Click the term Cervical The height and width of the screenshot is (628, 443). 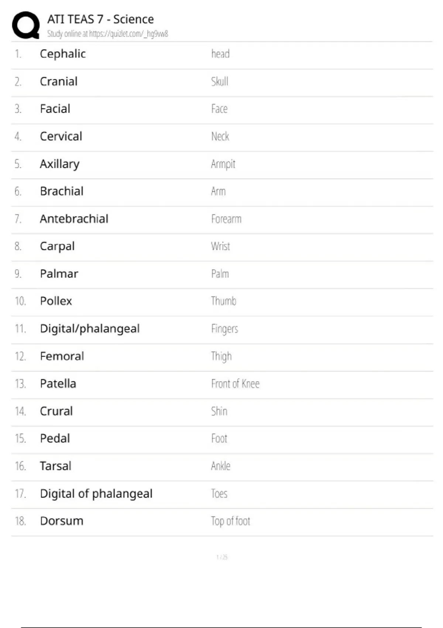pos(61,136)
